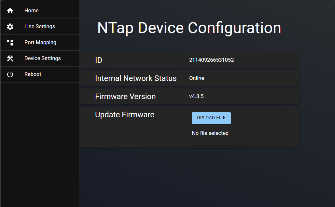Click the NTap Device Configuration heading
The height and width of the screenshot is (207, 335).
click(x=189, y=28)
